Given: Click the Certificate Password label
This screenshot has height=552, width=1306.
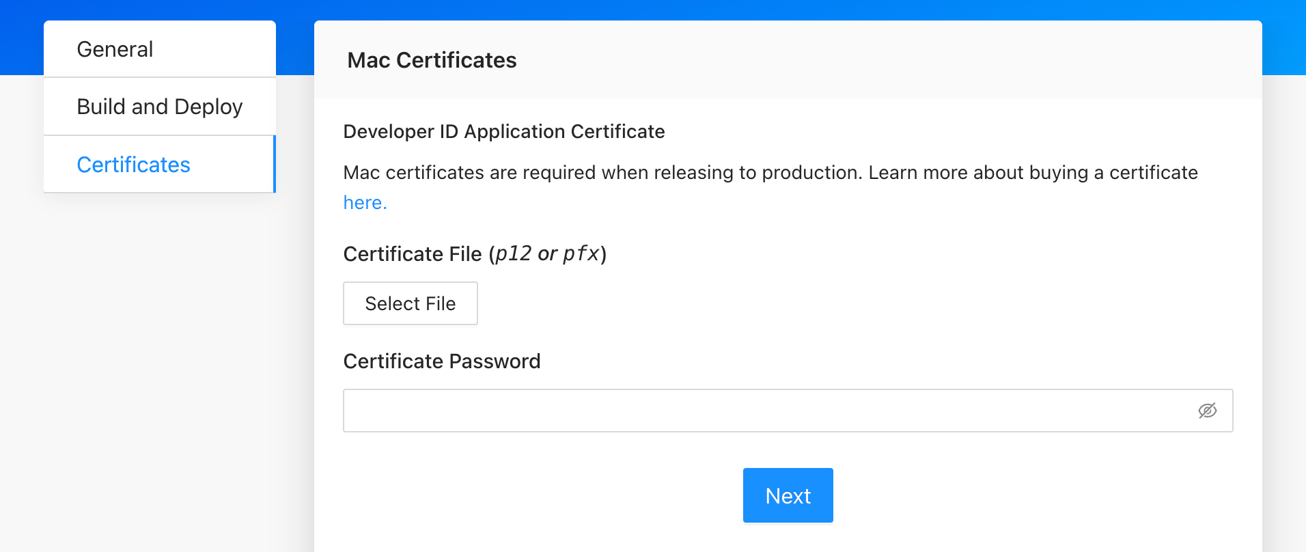Looking at the screenshot, I should click(x=441, y=361).
